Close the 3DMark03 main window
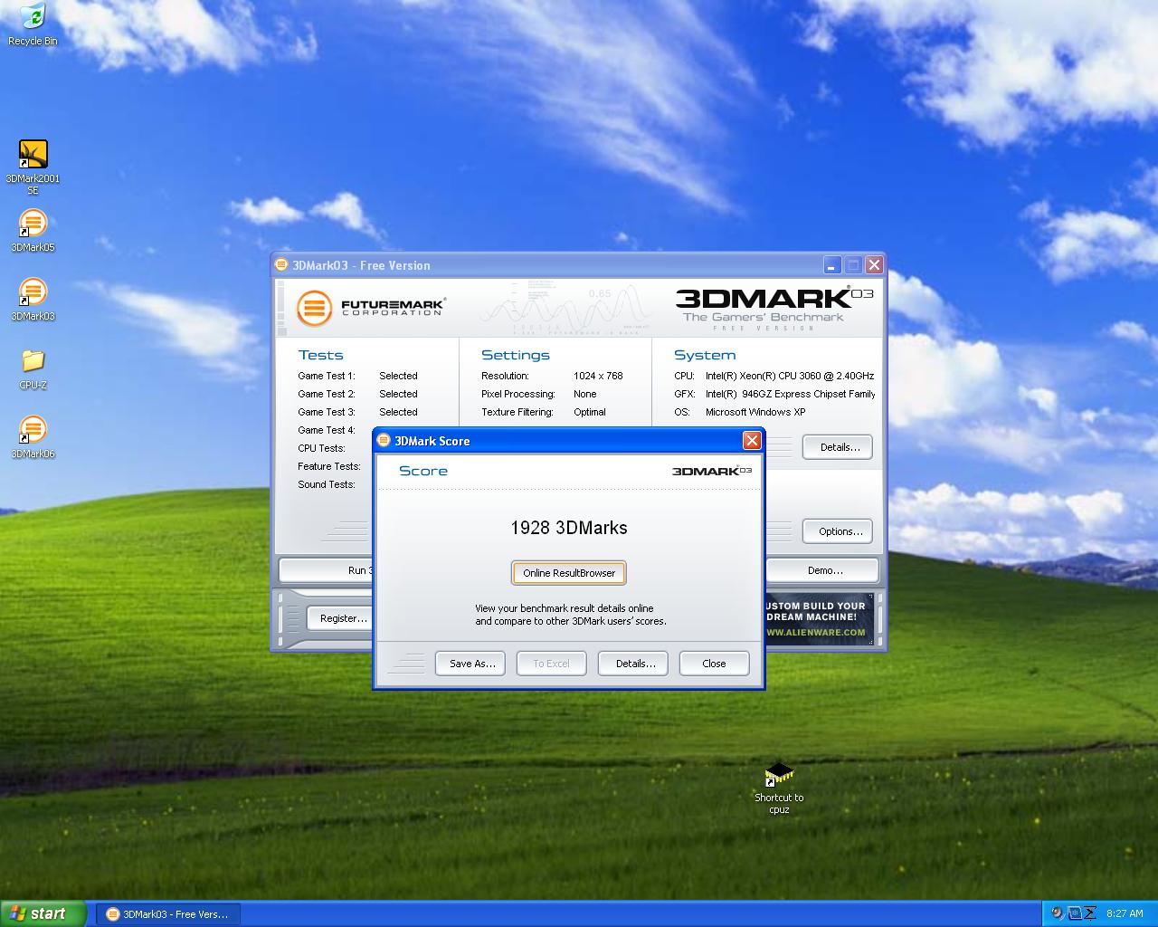This screenshot has width=1158, height=927. pyautogui.click(x=874, y=265)
